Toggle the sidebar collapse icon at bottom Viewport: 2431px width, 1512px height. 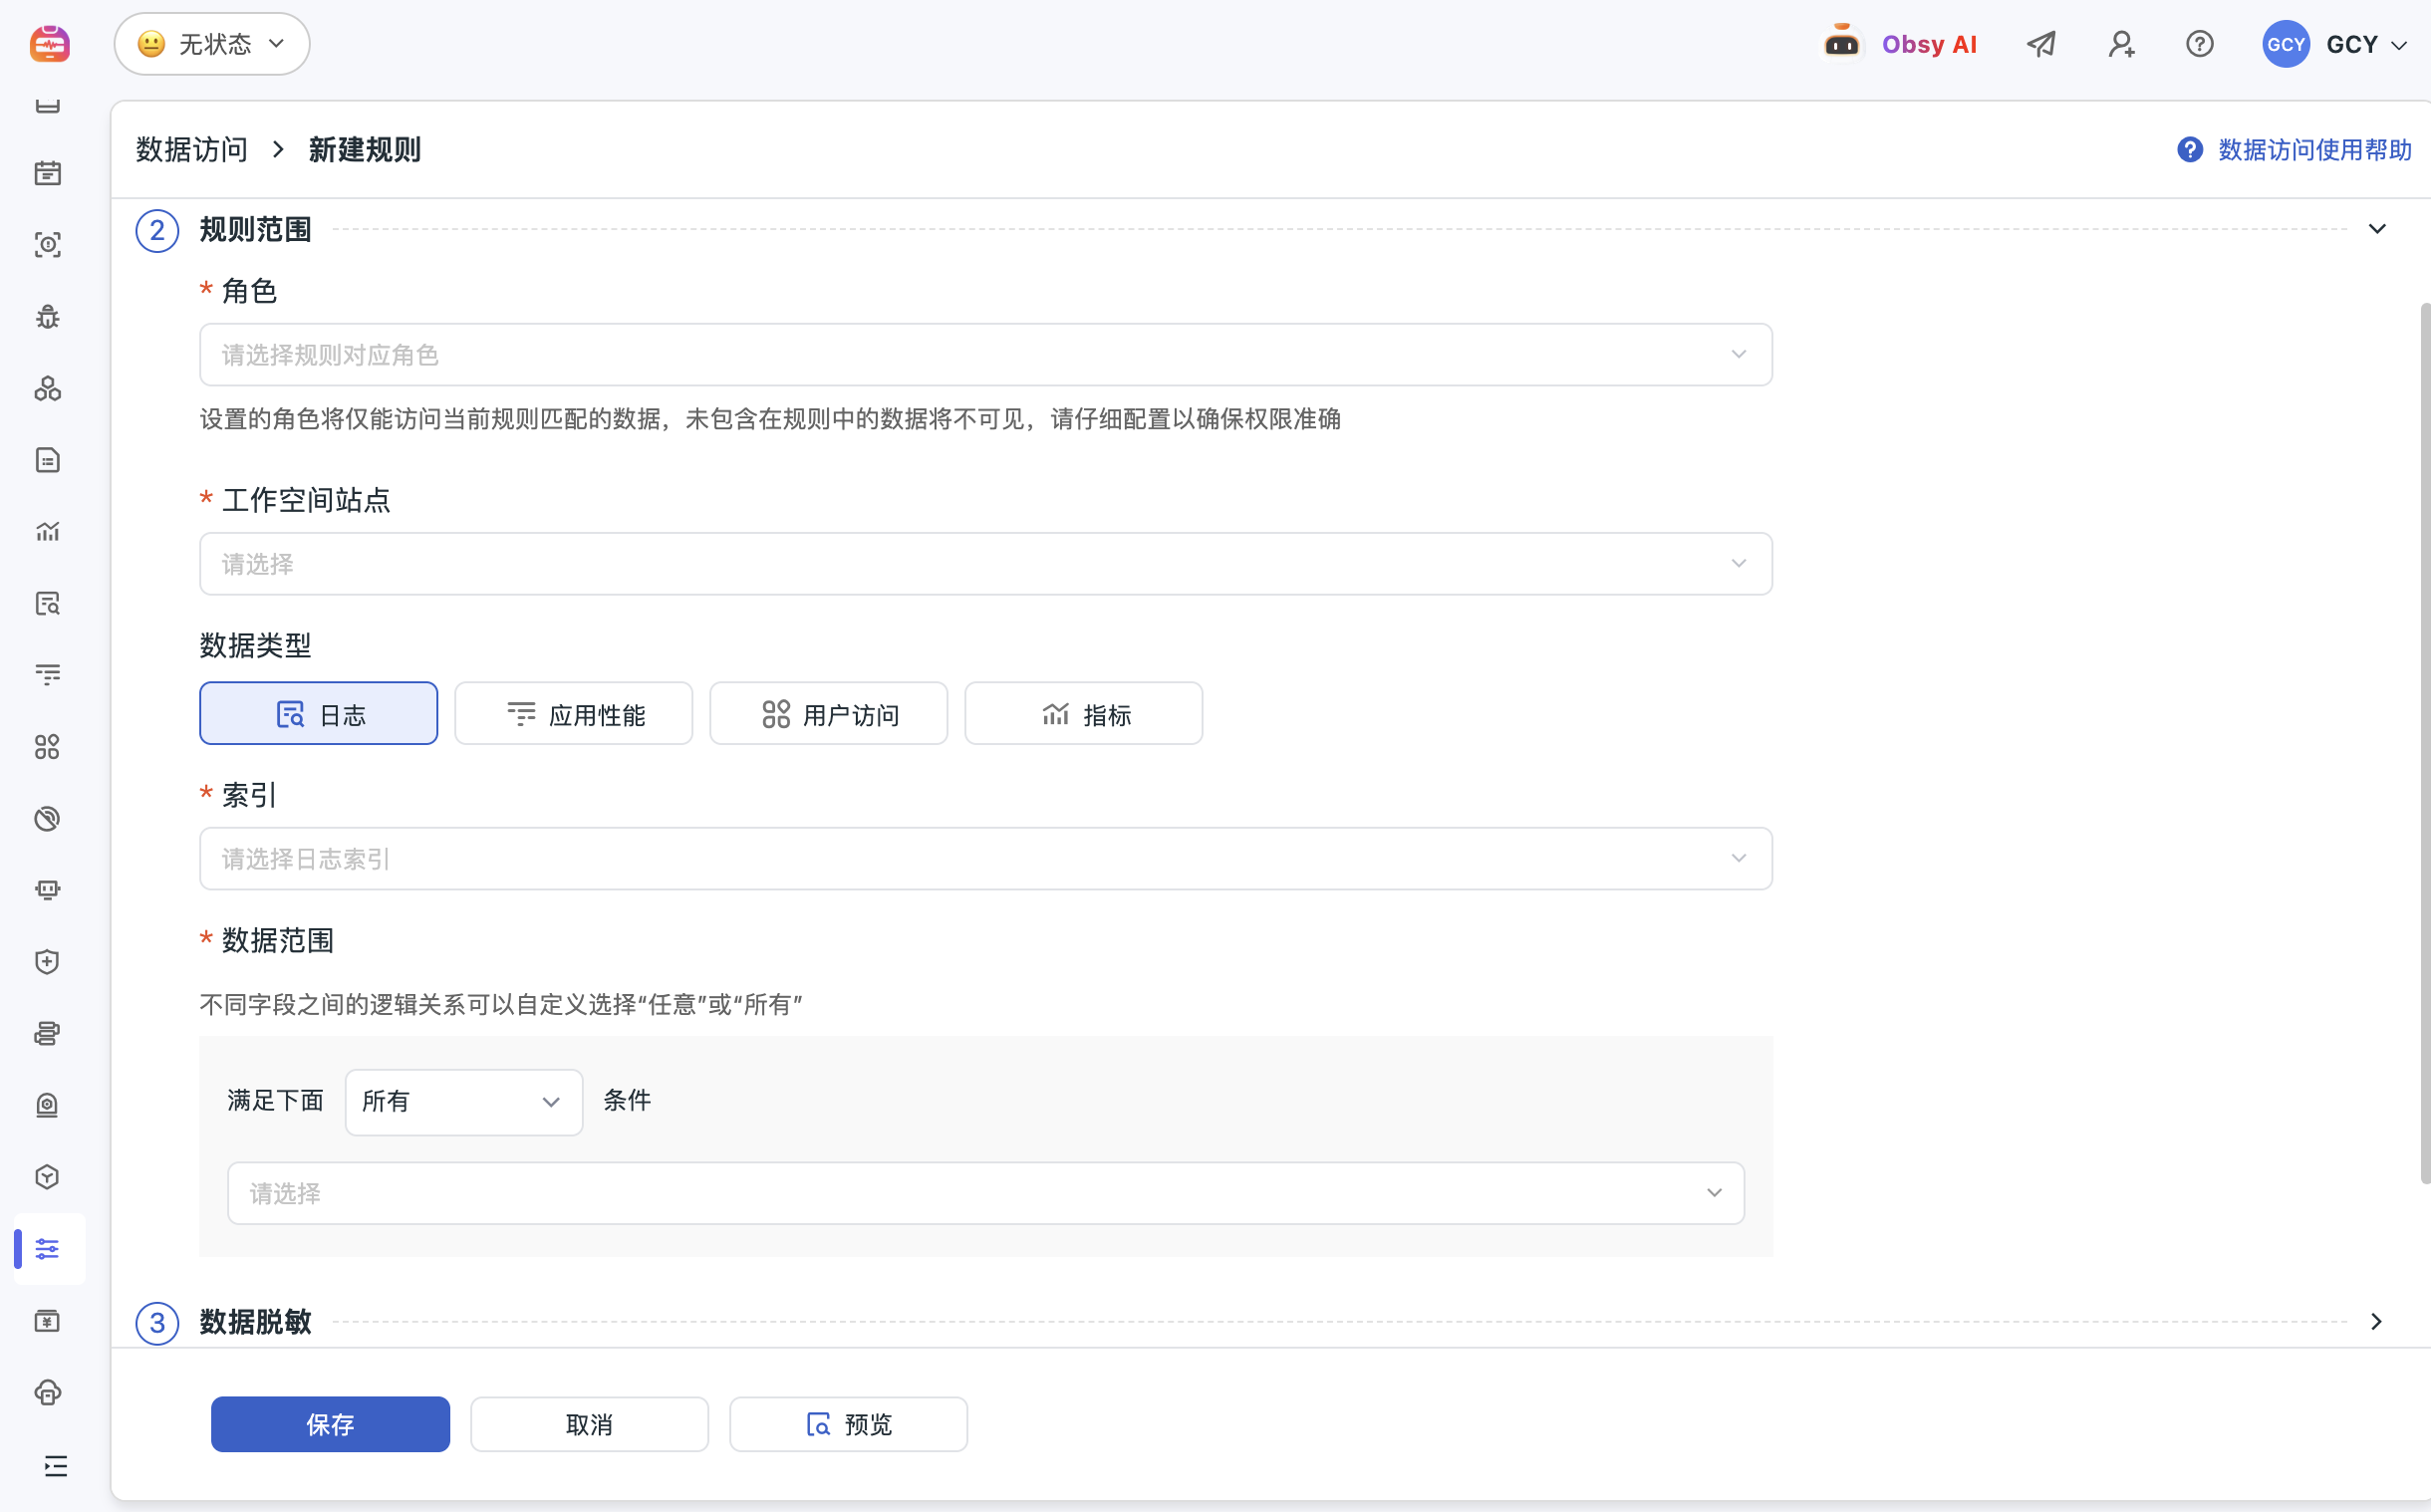coord(56,1466)
